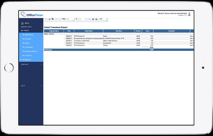The width and height of the screenshot is (213, 136).
Task: Open My Dashboard in sidebar
Action: (x=28, y=35)
